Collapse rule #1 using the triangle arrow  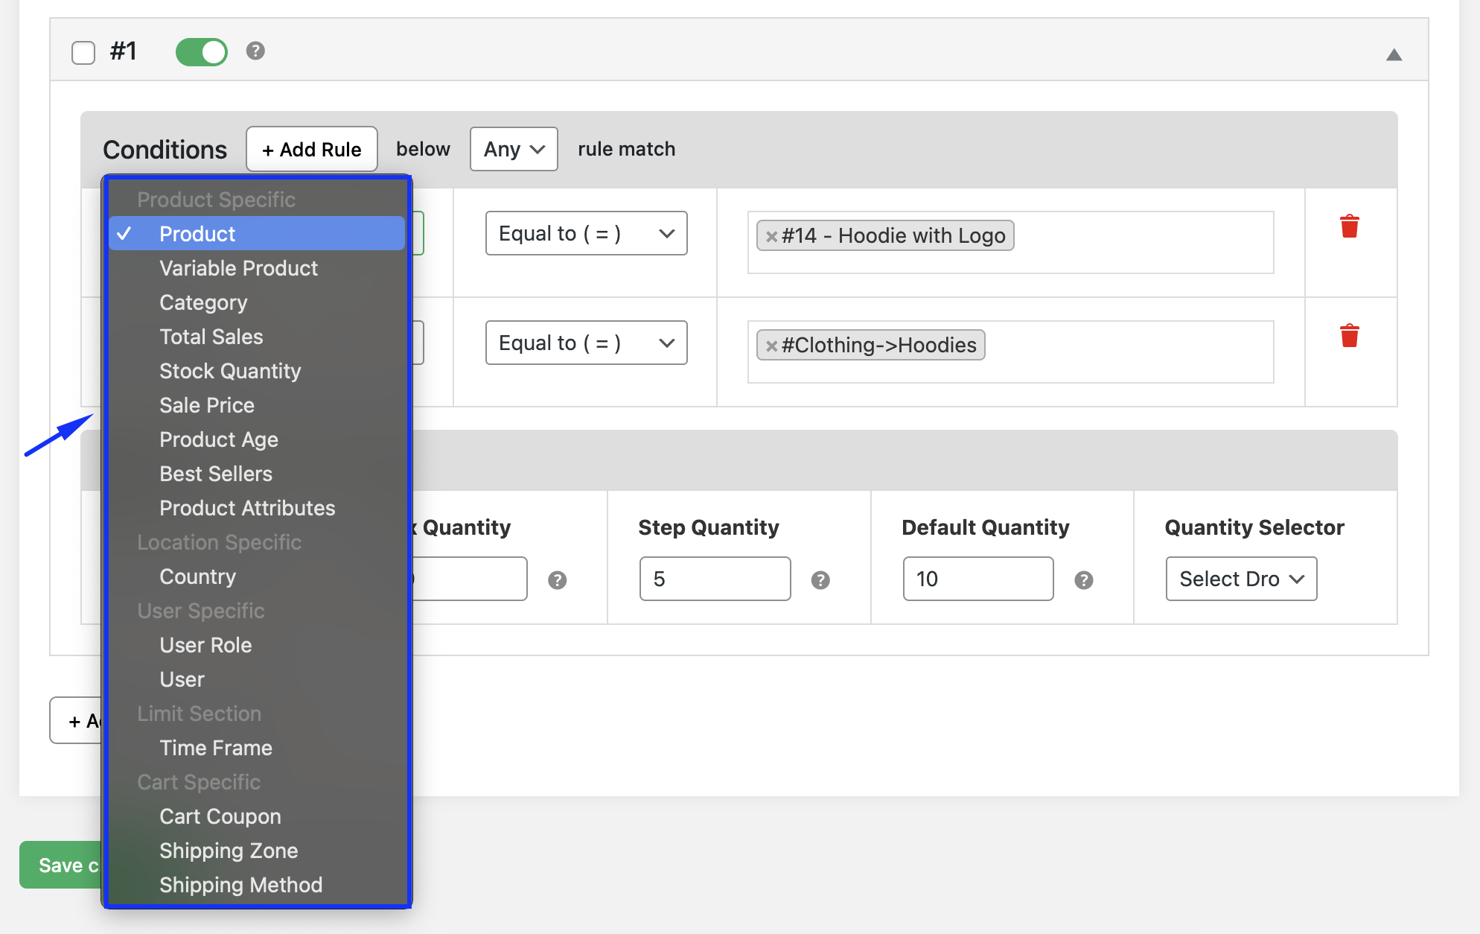pyautogui.click(x=1394, y=54)
